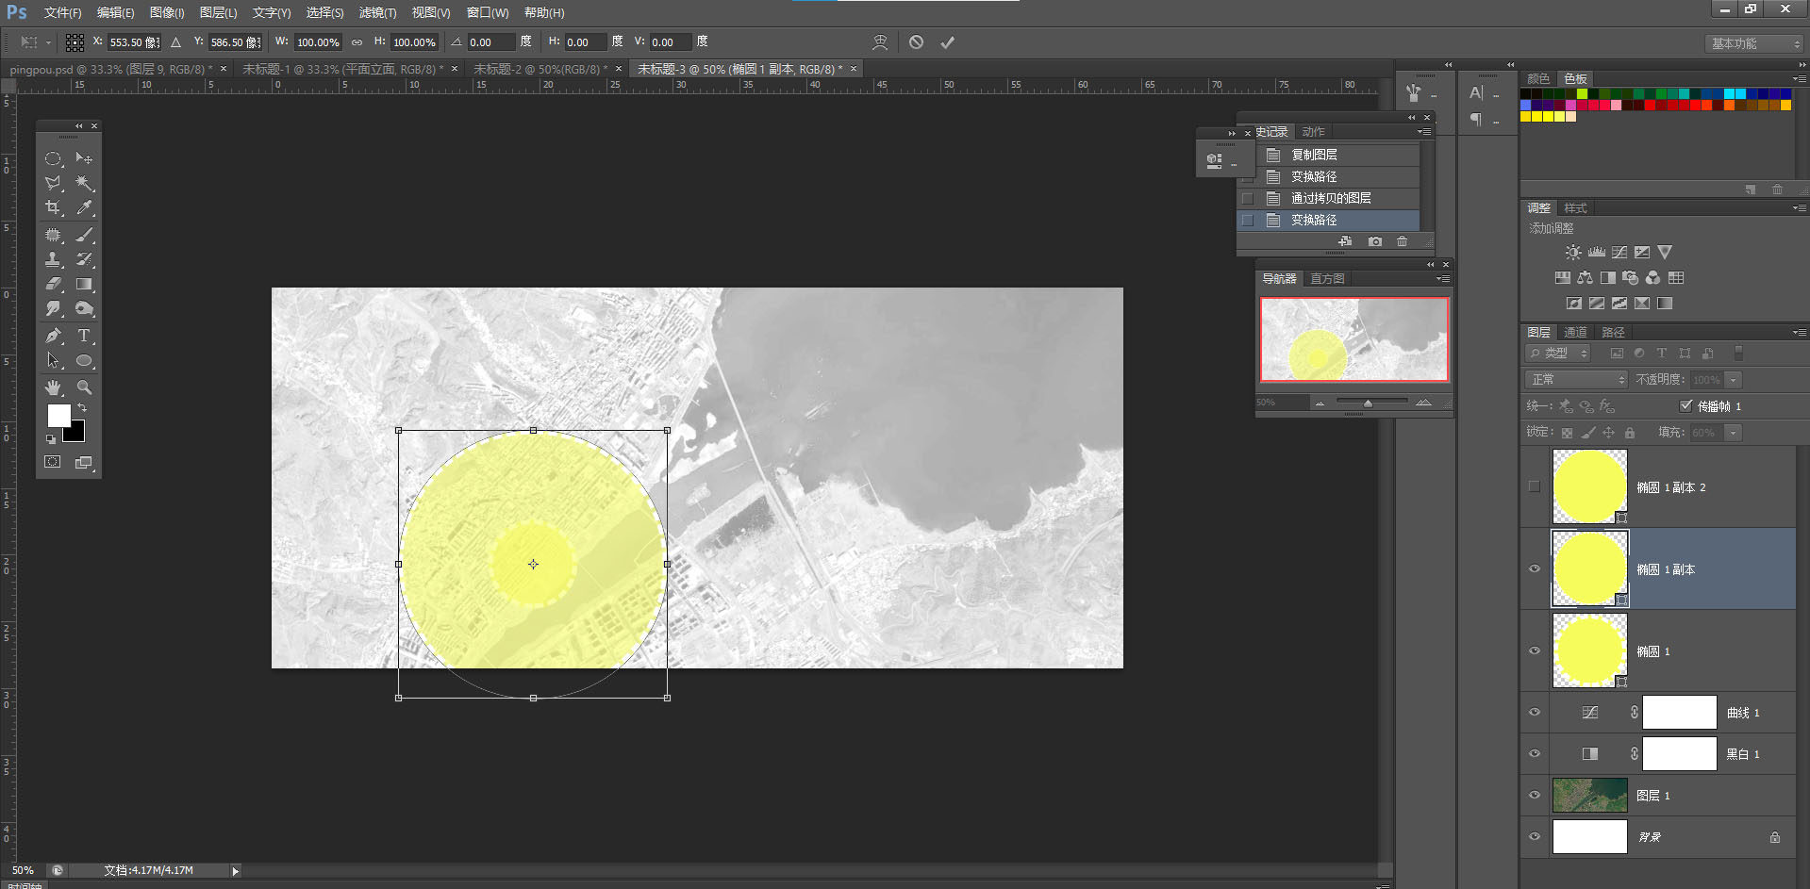This screenshot has height=889, width=1810.
Task: Switch to the 通道 tab
Action: coord(1575,332)
